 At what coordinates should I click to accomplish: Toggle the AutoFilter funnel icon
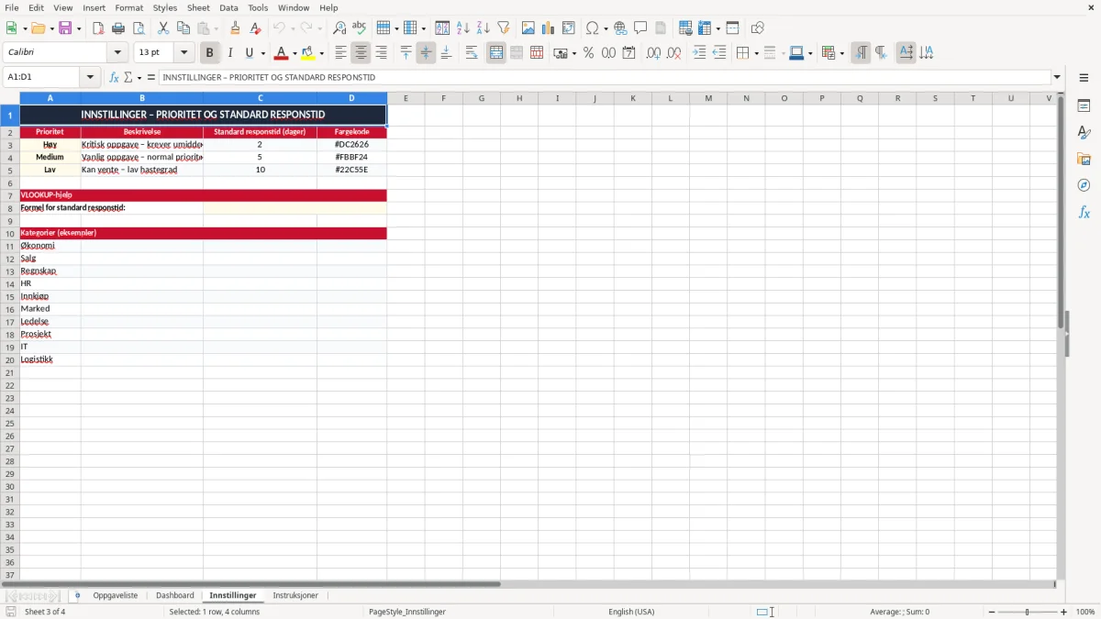tap(504, 28)
